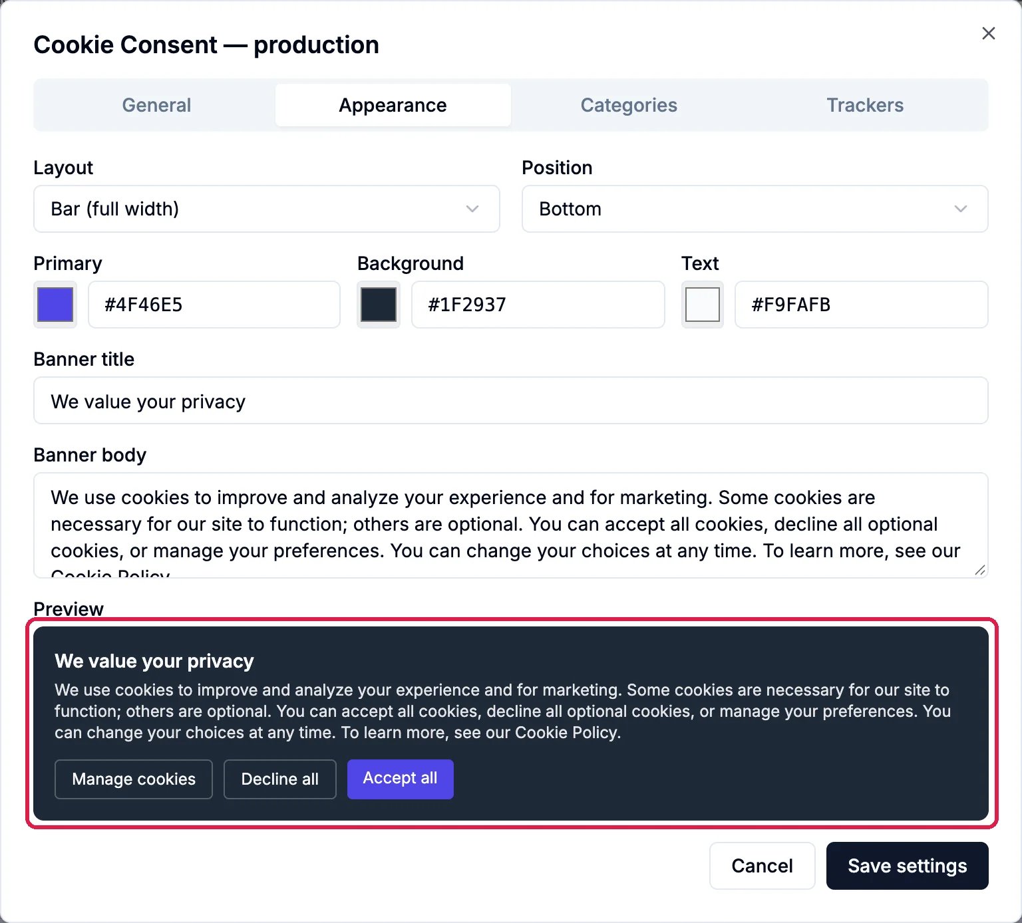Click the 'Banner title' label
1022x923 pixels.
(84, 359)
